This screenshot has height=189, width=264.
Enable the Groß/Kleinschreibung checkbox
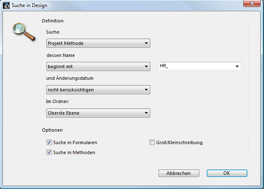point(152,142)
